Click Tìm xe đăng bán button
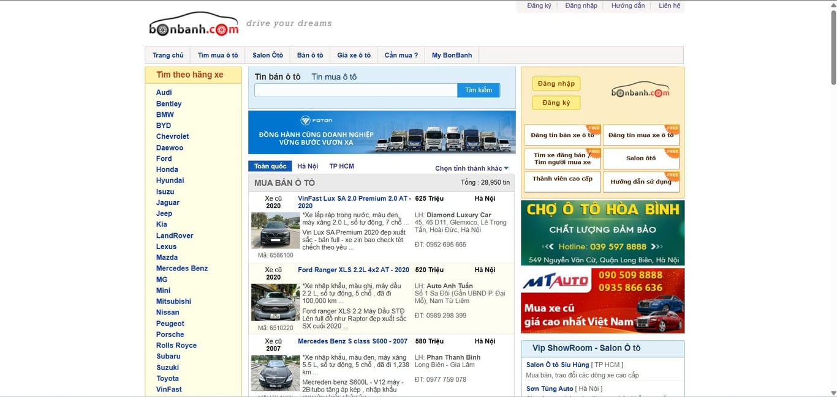 tap(562, 158)
